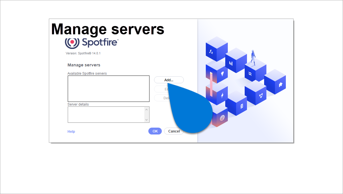Dismiss the dialog with Cancel
This screenshot has width=343, height=194.
pyautogui.click(x=174, y=131)
